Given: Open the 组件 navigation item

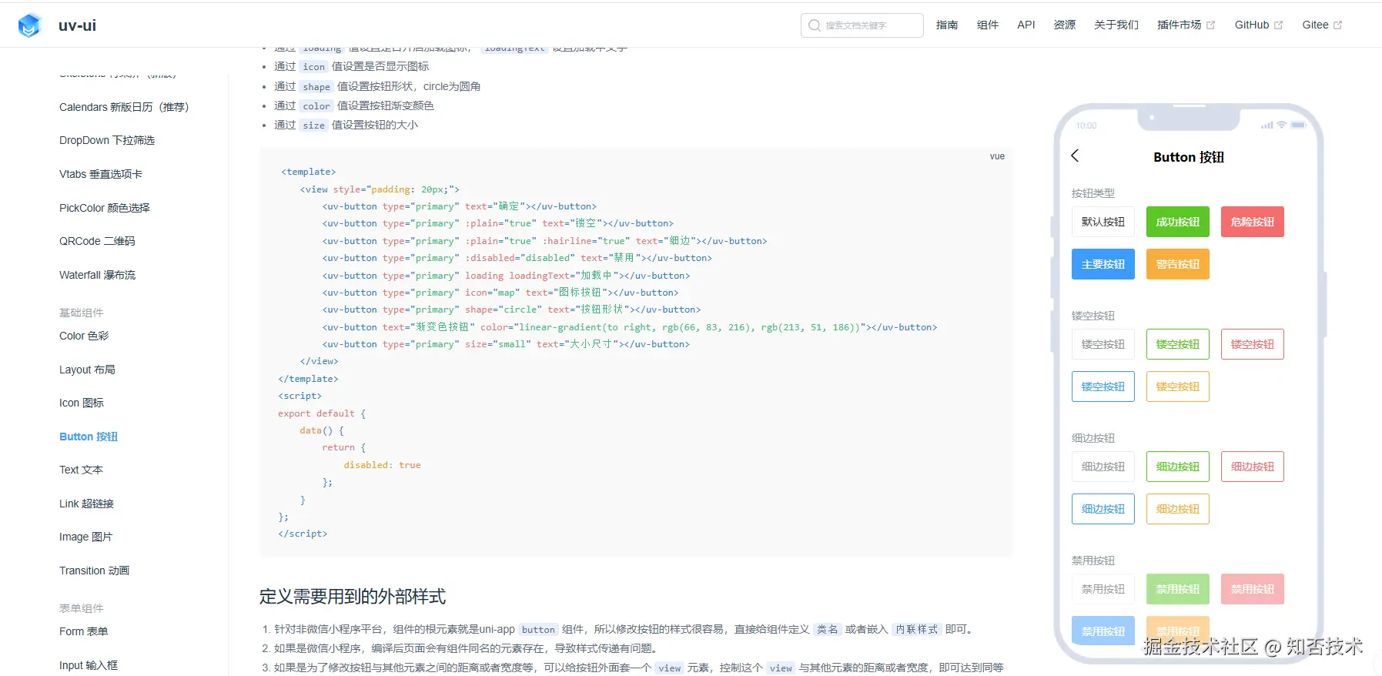Looking at the screenshot, I should pos(988,25).
